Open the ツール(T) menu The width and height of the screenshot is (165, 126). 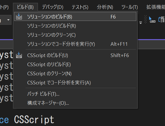130,7
